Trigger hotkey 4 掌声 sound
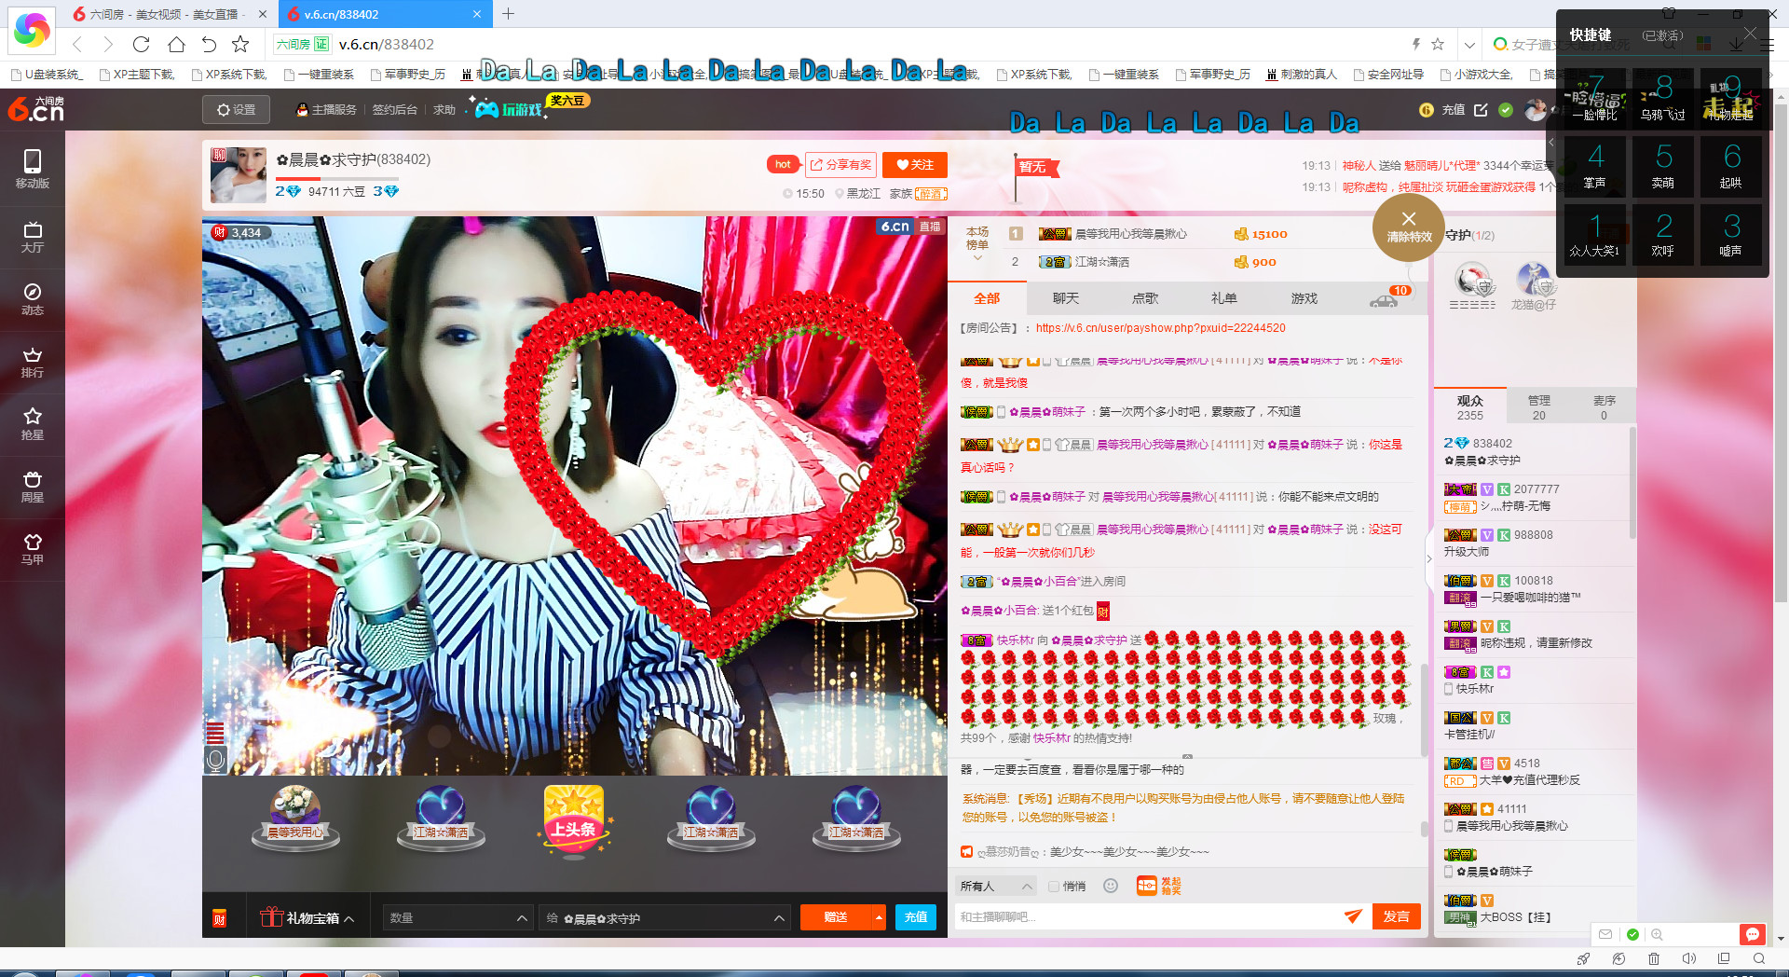Screen dimensions: 1789x977 [1594, 166]
